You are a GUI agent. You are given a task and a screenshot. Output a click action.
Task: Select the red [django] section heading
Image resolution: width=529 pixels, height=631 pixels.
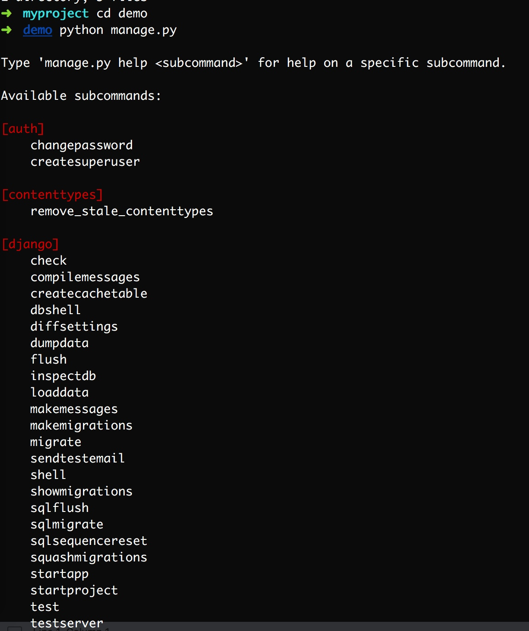30,244
